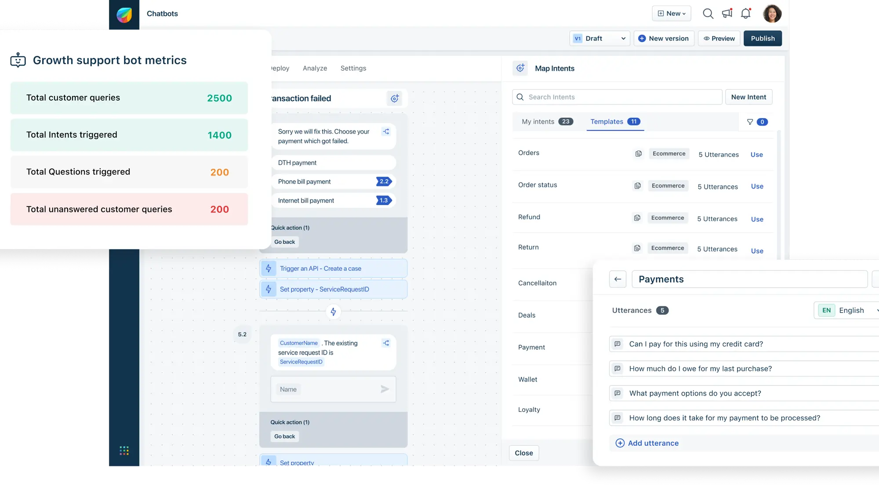
Task: Click the map intents icon beside Transaction failed
Action: point(394,98)
